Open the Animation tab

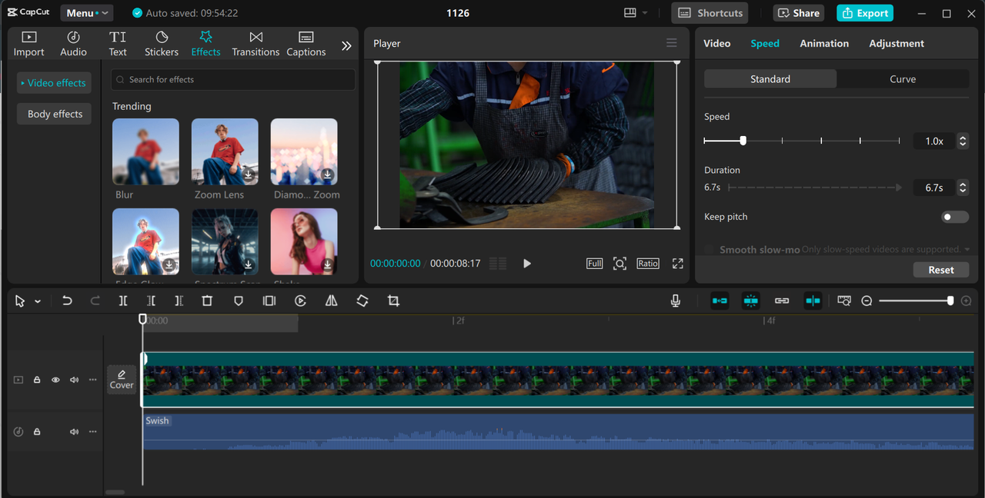[x=824, y=43]
